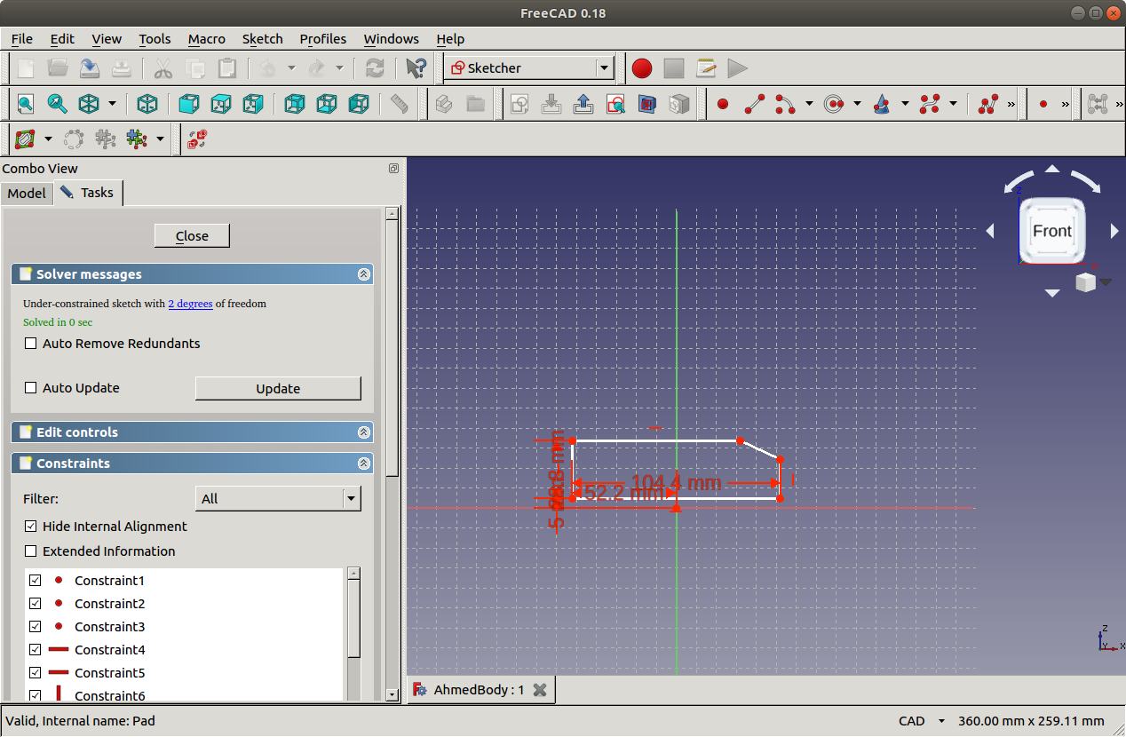Viewport: 1126px width, 737px height.
Task: Click the Switch Virtual Space icon
Action: coord(196,139)
